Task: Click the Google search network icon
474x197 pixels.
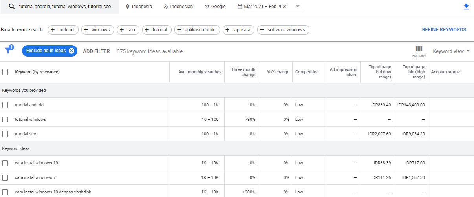Action: (207, 7)
